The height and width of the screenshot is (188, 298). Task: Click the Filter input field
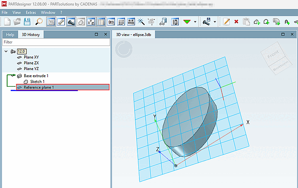click(x=56, y=42)
